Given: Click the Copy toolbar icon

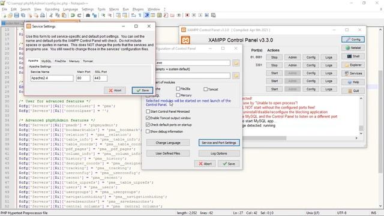Looking at the screenshot, I should 58,15.
